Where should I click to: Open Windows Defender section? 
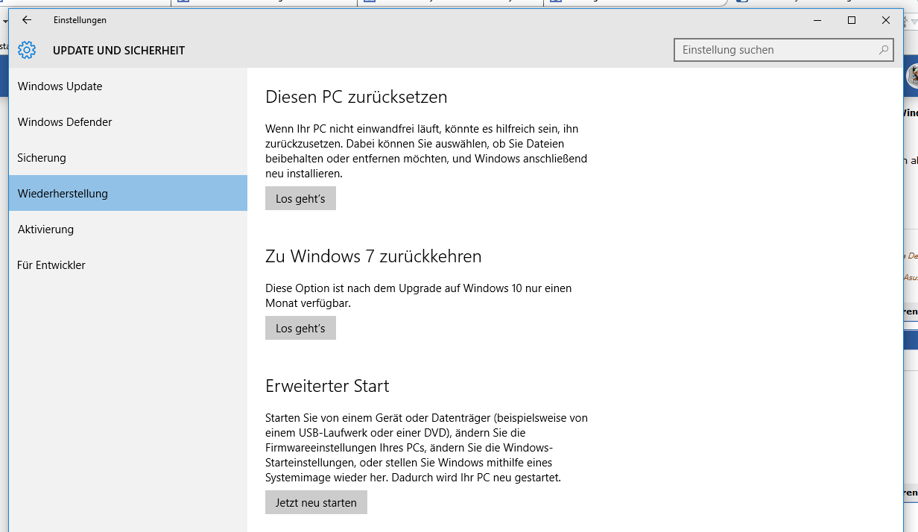[x=128, y=122]
